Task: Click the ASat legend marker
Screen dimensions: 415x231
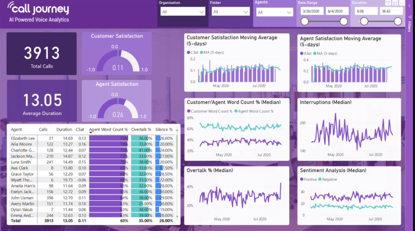Action: click(302, 53)
